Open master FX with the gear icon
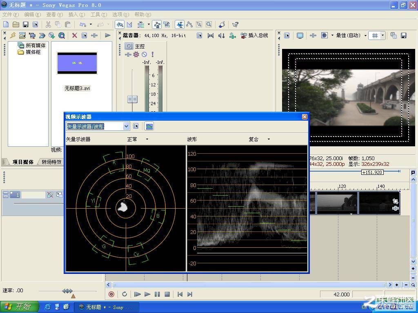The width and height of the screenshot is (418, 313). click(x=136, y=55)
